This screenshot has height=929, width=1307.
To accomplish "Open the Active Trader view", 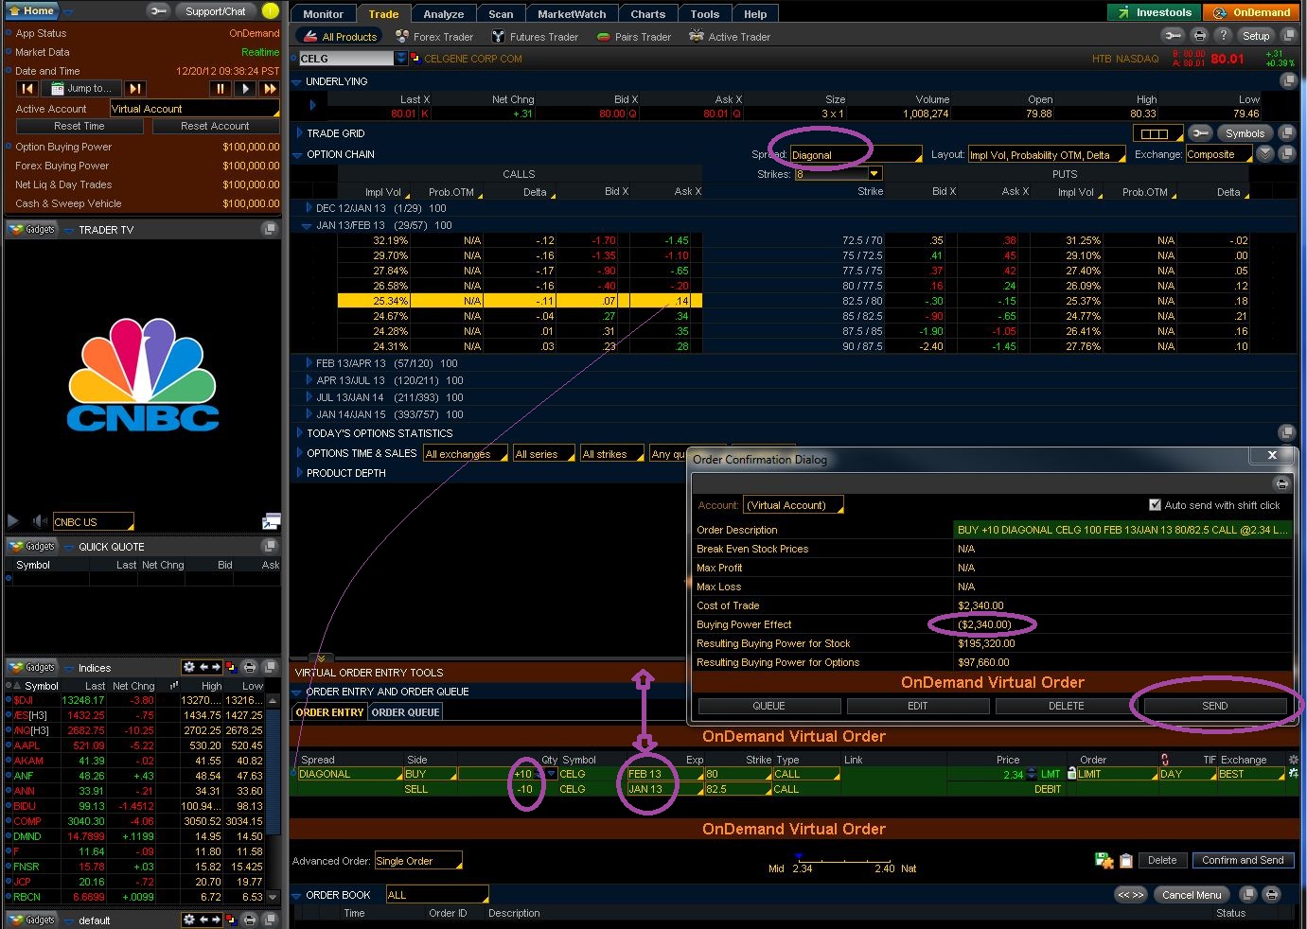I will click(730, 37).
